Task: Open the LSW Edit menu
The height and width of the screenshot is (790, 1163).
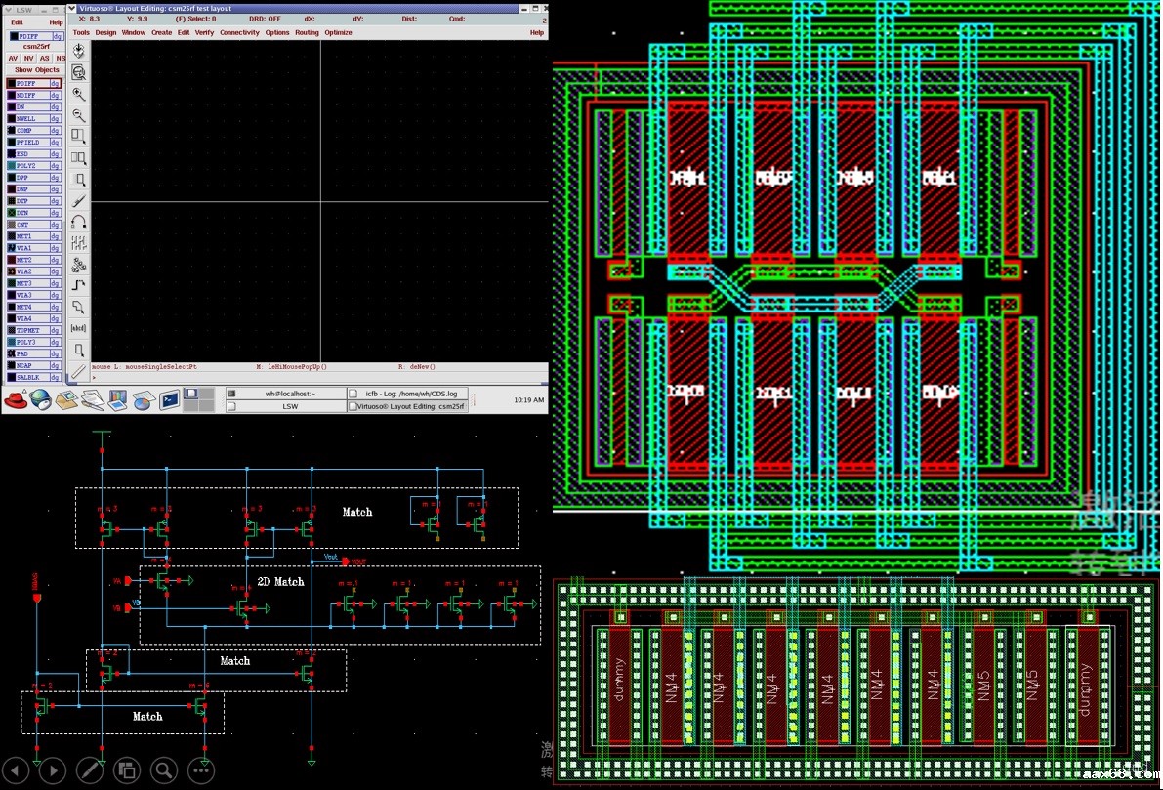Action: 17,21
